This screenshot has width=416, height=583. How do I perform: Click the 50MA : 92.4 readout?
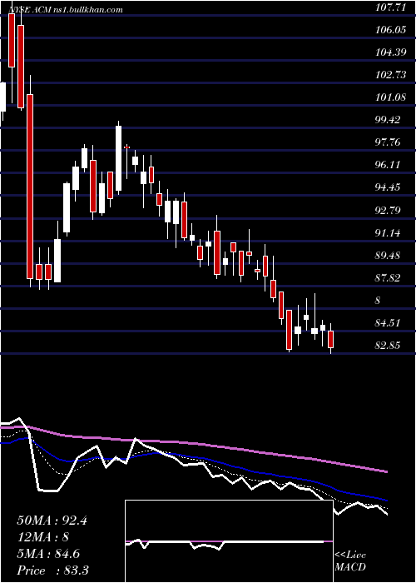(x=52, y=521)
